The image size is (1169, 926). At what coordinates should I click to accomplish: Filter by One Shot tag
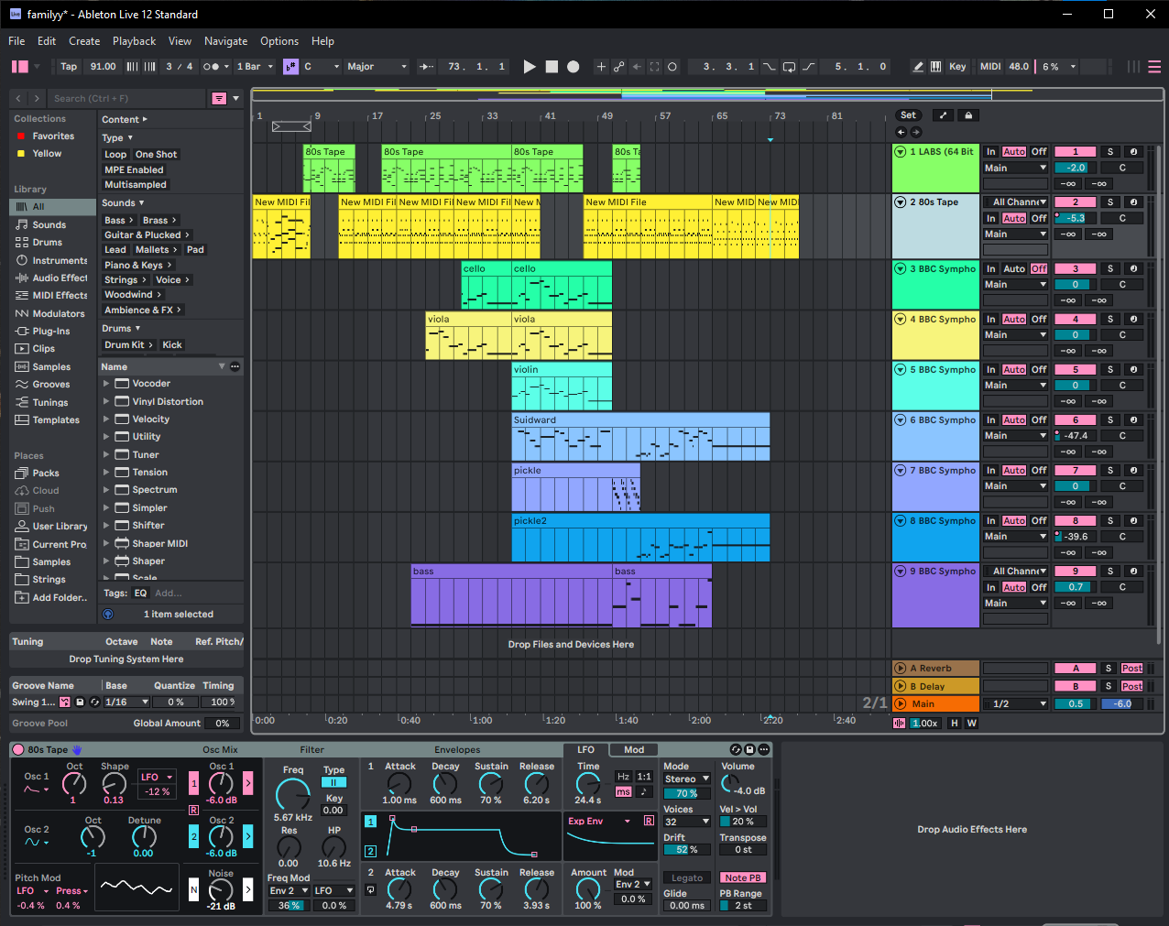click(156, 155)
